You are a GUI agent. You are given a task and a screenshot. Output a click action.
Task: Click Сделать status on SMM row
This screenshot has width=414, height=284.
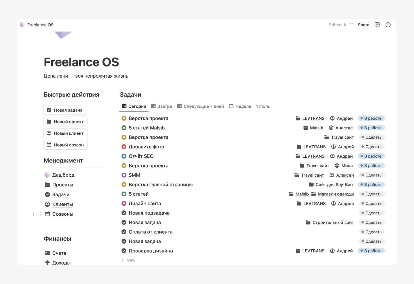coord(371,175)
